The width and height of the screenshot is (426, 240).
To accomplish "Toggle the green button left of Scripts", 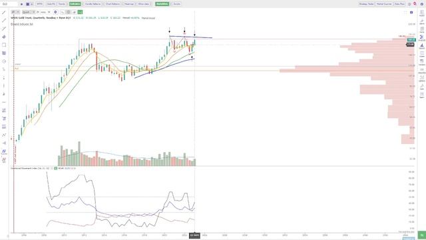I will [162, 4].
